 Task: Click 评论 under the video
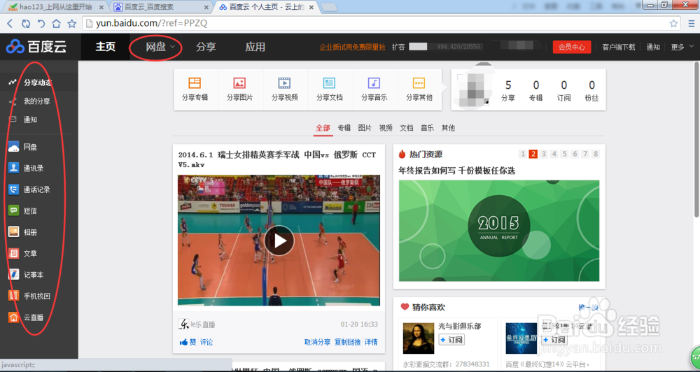206,342
